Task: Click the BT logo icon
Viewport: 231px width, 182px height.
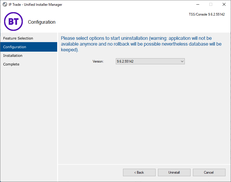Action: pos(13,21)
